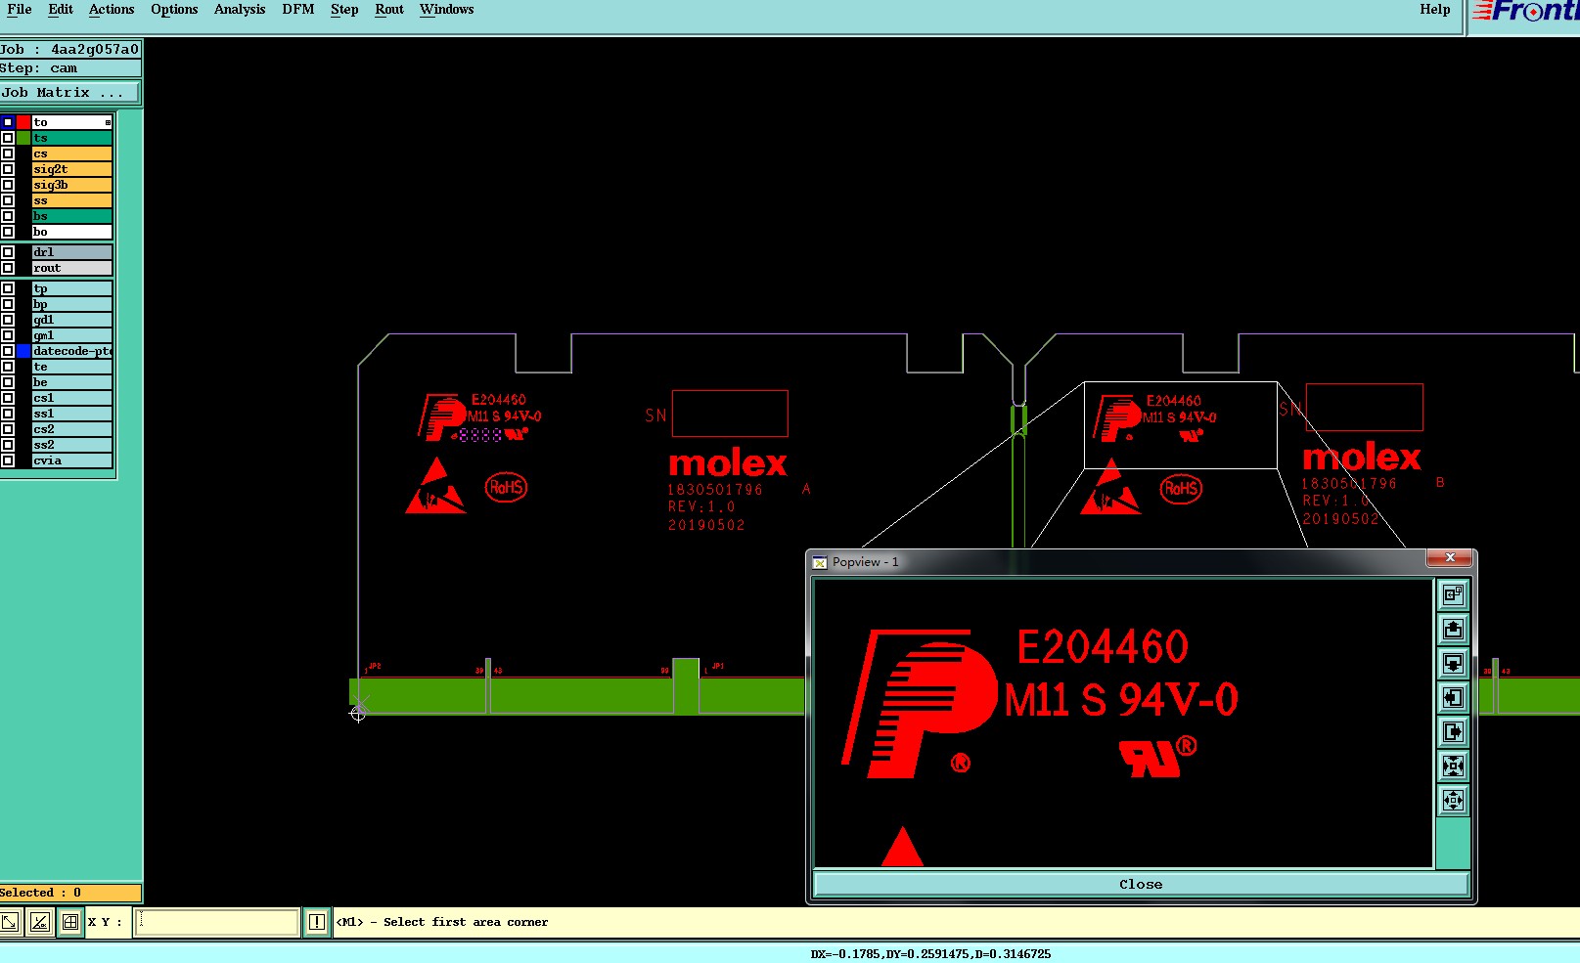Open the DFM menu

click(298, 10)
